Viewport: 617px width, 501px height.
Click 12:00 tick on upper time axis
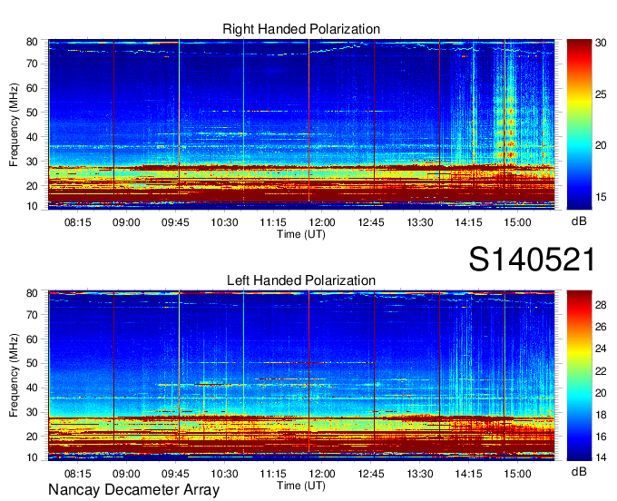click(x=322, y=222)
